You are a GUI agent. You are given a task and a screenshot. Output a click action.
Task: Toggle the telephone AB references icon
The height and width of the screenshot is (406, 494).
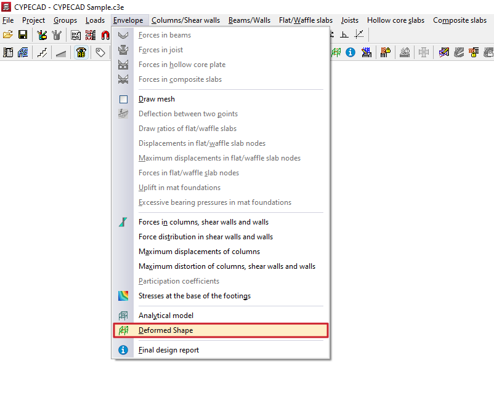81,52
